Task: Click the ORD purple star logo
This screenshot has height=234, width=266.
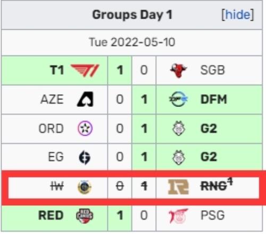Action: 85,128
